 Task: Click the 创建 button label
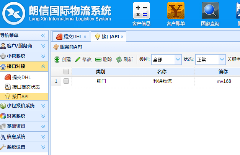tap(66, 60)
